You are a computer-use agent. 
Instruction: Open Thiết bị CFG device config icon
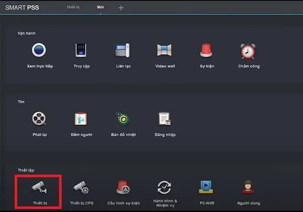pos(81,188)
